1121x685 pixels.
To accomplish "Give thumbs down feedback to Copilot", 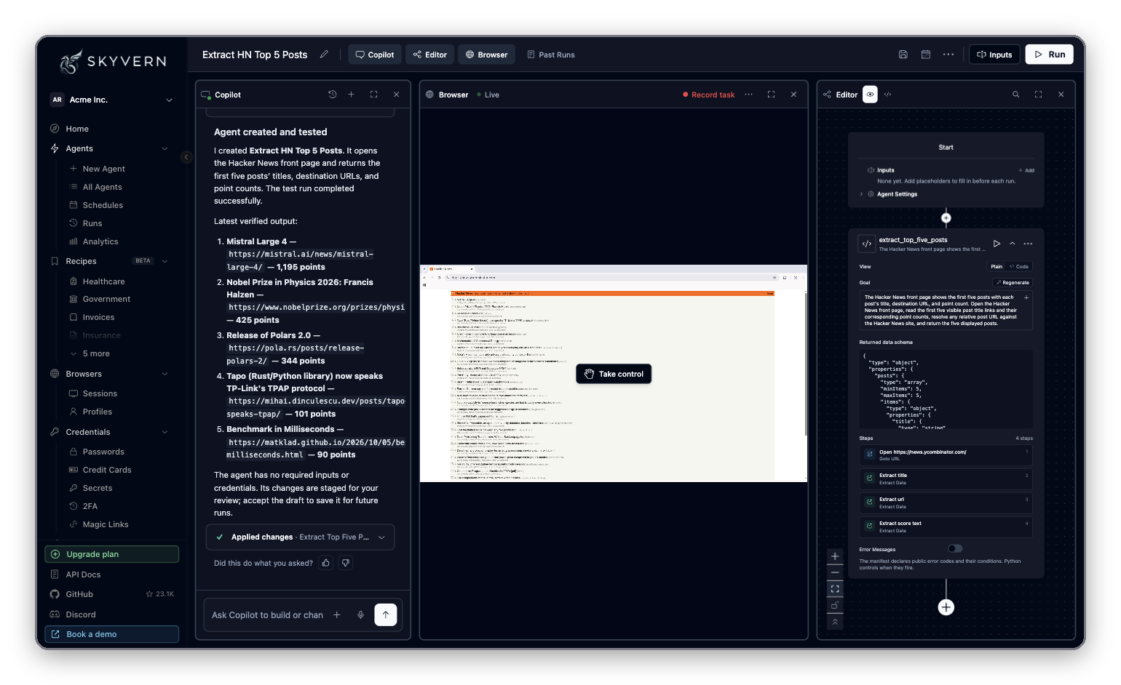I will point(346,563).
